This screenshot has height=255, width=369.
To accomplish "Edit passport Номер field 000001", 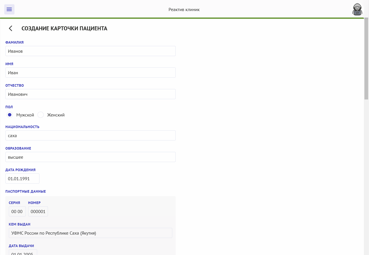I will point(38,211).
